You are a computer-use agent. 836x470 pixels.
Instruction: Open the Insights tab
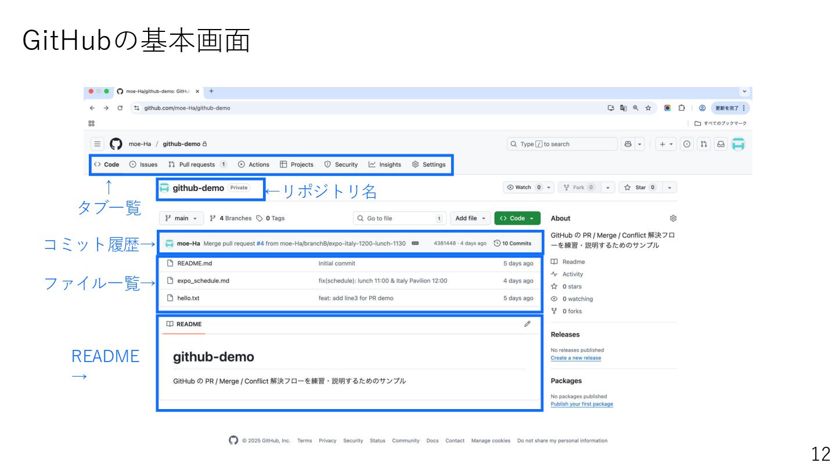[384, 164]
